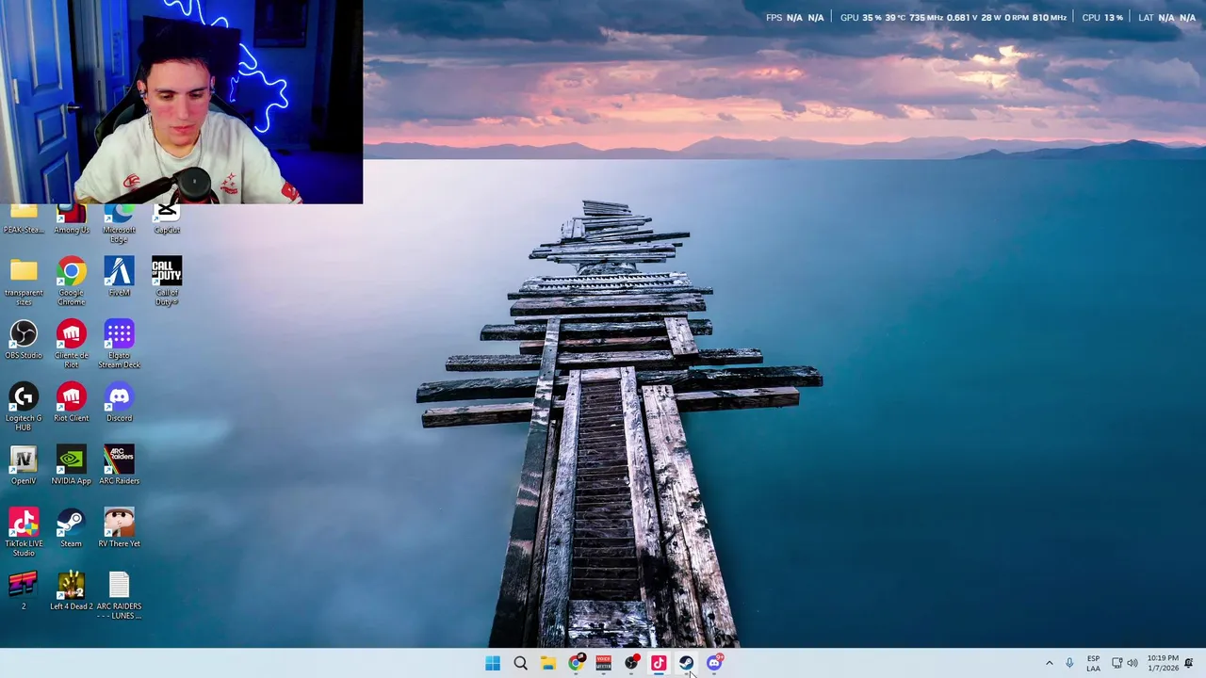This screenshot has height=678, width=1206.
Task: Open TikTok LIVE Studio from the taskbar
Action: coord(659,663)
